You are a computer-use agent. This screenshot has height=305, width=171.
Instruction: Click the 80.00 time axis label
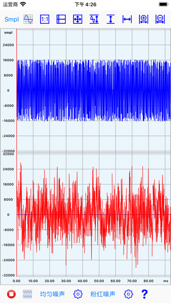click(149, 281)
